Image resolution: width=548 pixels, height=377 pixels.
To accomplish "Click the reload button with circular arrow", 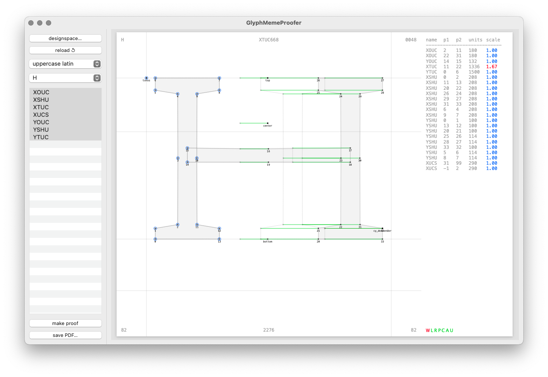I will (65, 50).
